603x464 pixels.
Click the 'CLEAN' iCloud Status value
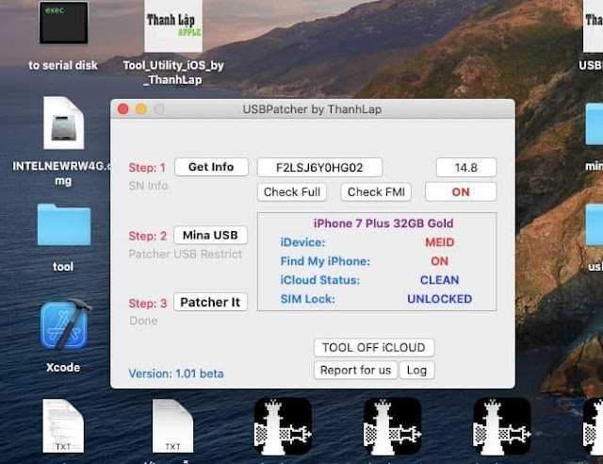[x=440, y=280]
